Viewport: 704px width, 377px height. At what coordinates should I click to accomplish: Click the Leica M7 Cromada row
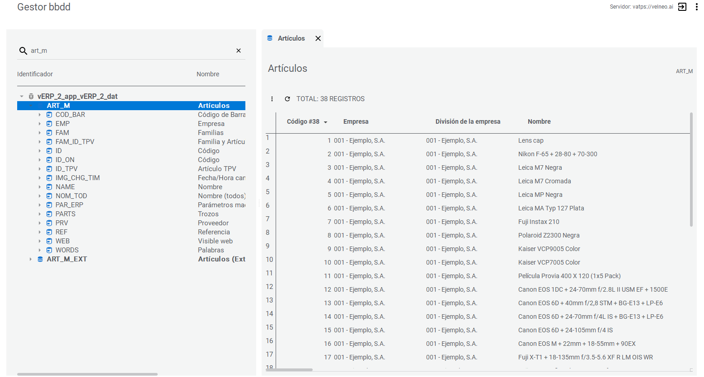[x=544, y=181]
